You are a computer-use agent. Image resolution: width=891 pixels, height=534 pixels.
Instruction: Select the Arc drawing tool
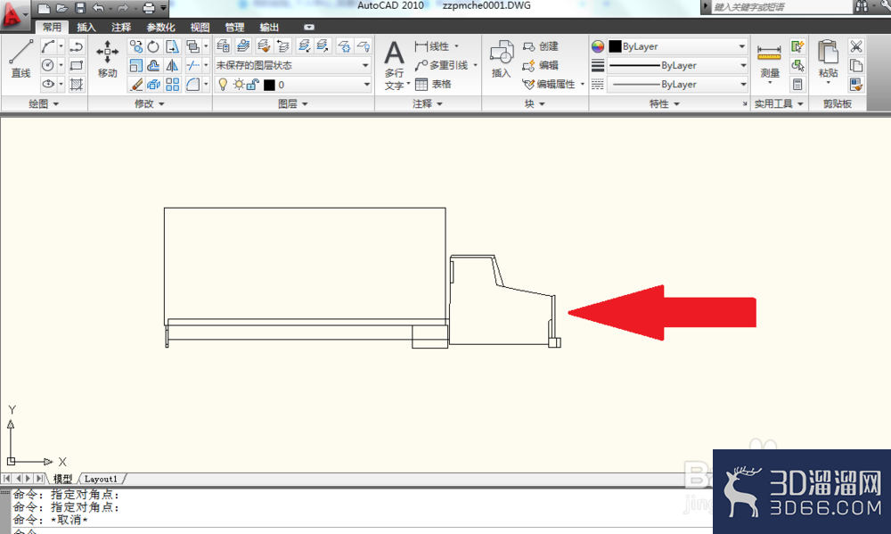coord(48,46)
